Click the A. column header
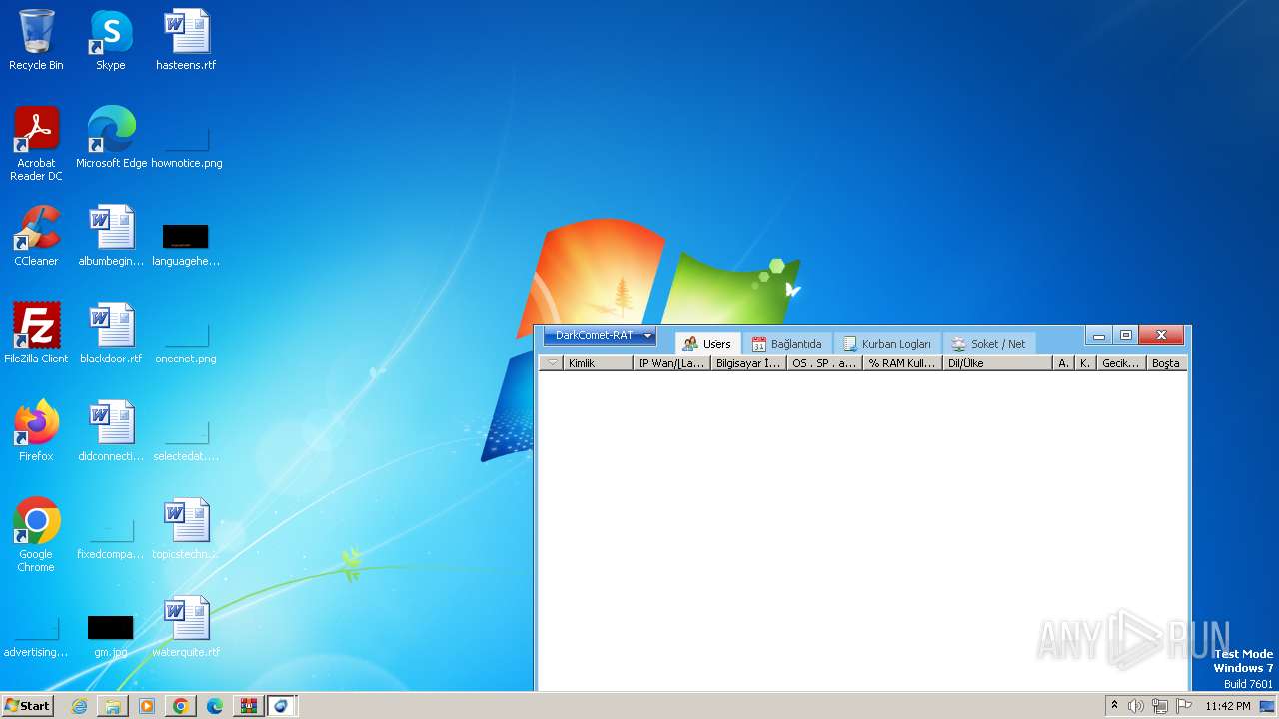Viewport: 1279px width, 719px height. pos(1064,363)
